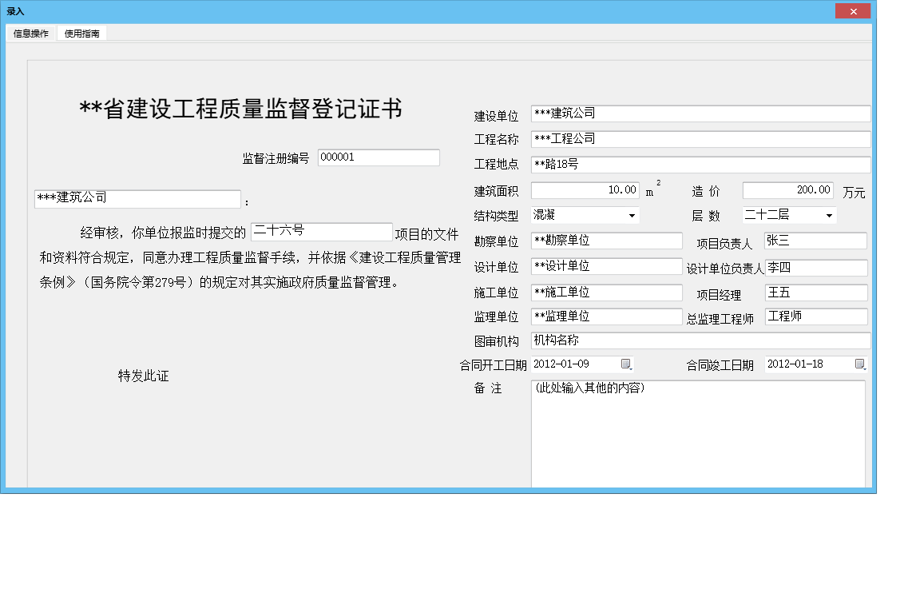This screenshot has height=589, width=908.
Task: Edit the 项目经理 field showing 王五
Action: 815,293
